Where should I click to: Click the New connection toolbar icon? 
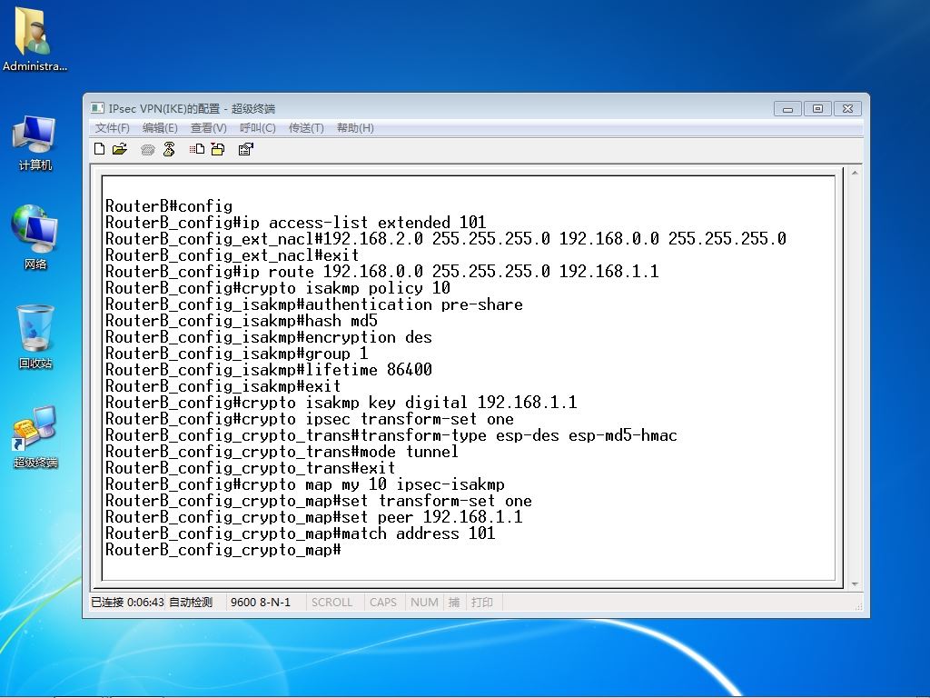(100, 149)
